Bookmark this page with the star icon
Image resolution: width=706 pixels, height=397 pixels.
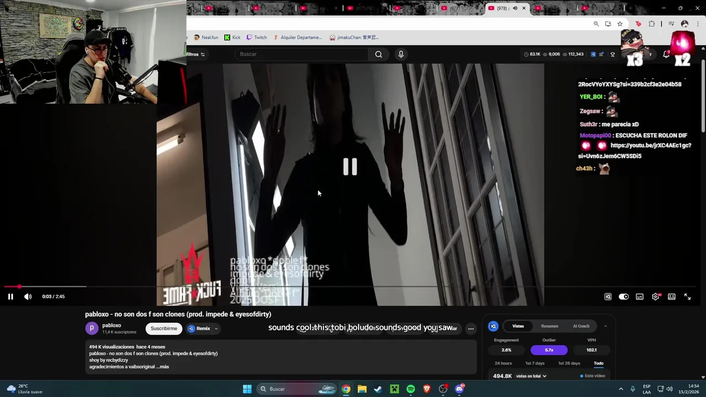[x=620, y=24]
